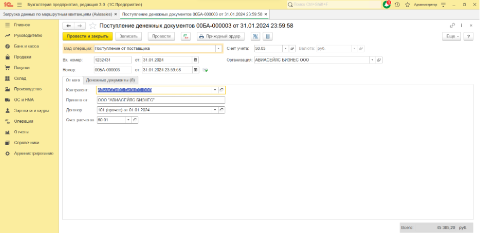
Task: Open Справочники section
Action: [27, 143]
